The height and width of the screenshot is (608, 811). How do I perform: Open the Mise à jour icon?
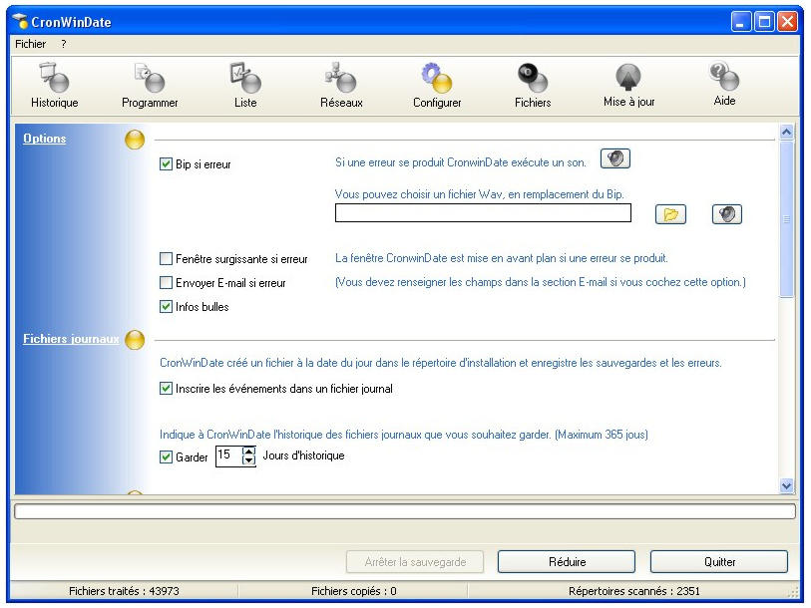point(628,84)
